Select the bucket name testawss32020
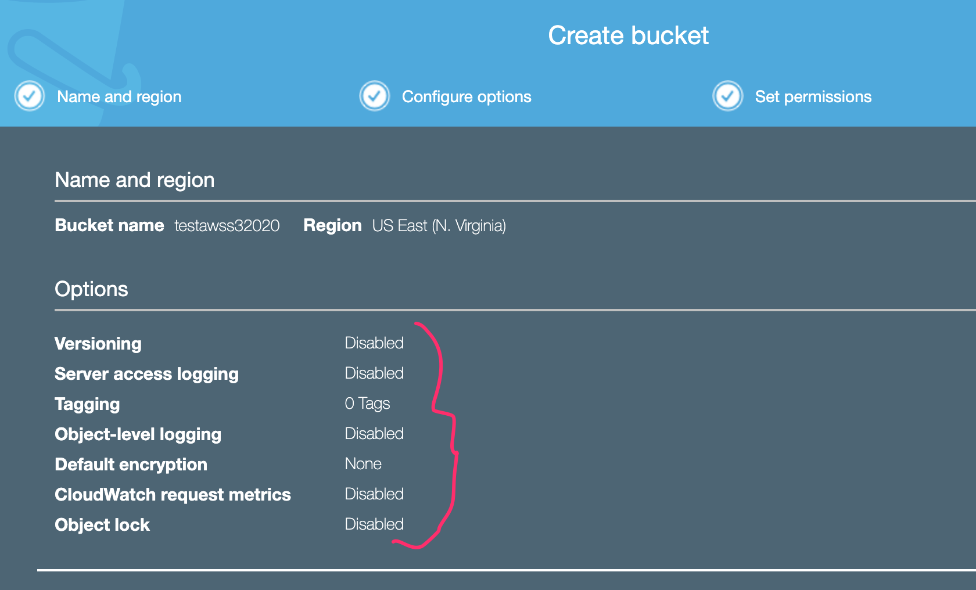 tap(227, 225)
